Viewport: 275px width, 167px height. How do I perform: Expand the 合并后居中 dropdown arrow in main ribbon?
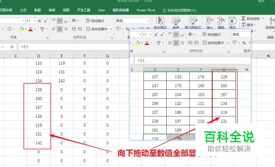pos(111,29)
